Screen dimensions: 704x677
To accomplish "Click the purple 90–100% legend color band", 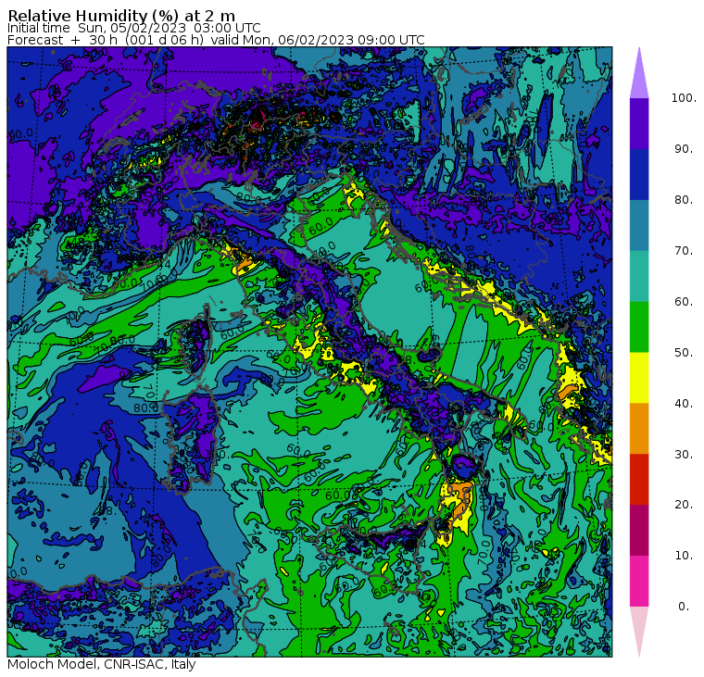I will [639, 123].
